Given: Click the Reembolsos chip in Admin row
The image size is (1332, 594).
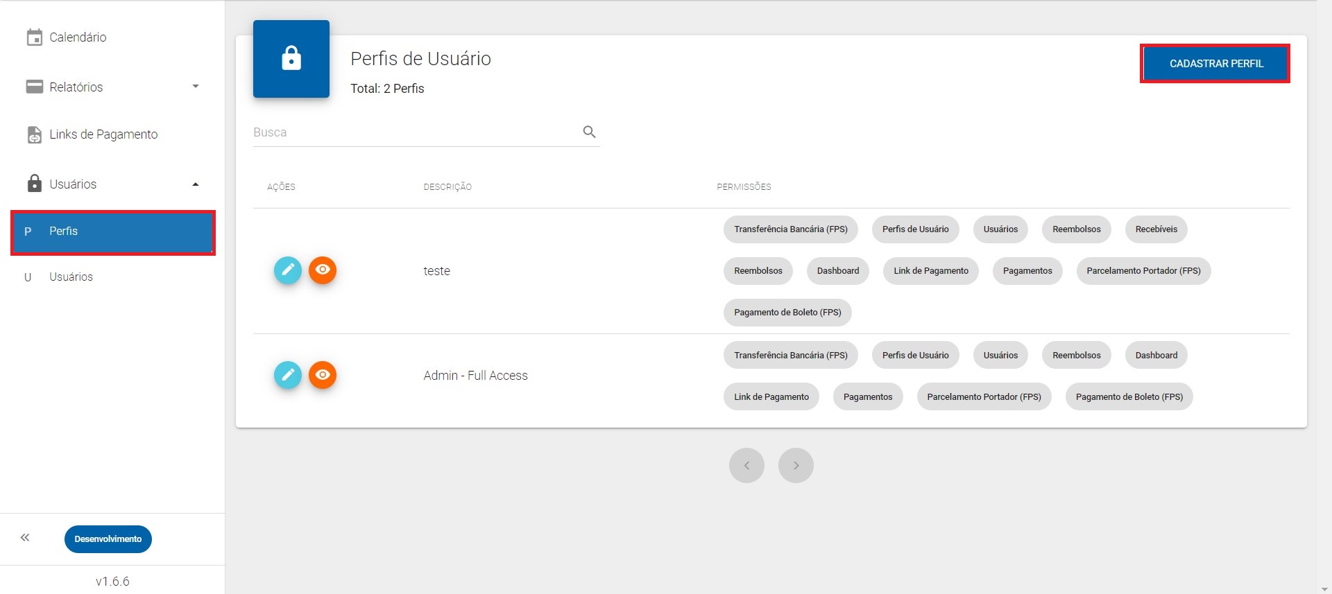Looking at the screenshot, I should coord(1077,356).
